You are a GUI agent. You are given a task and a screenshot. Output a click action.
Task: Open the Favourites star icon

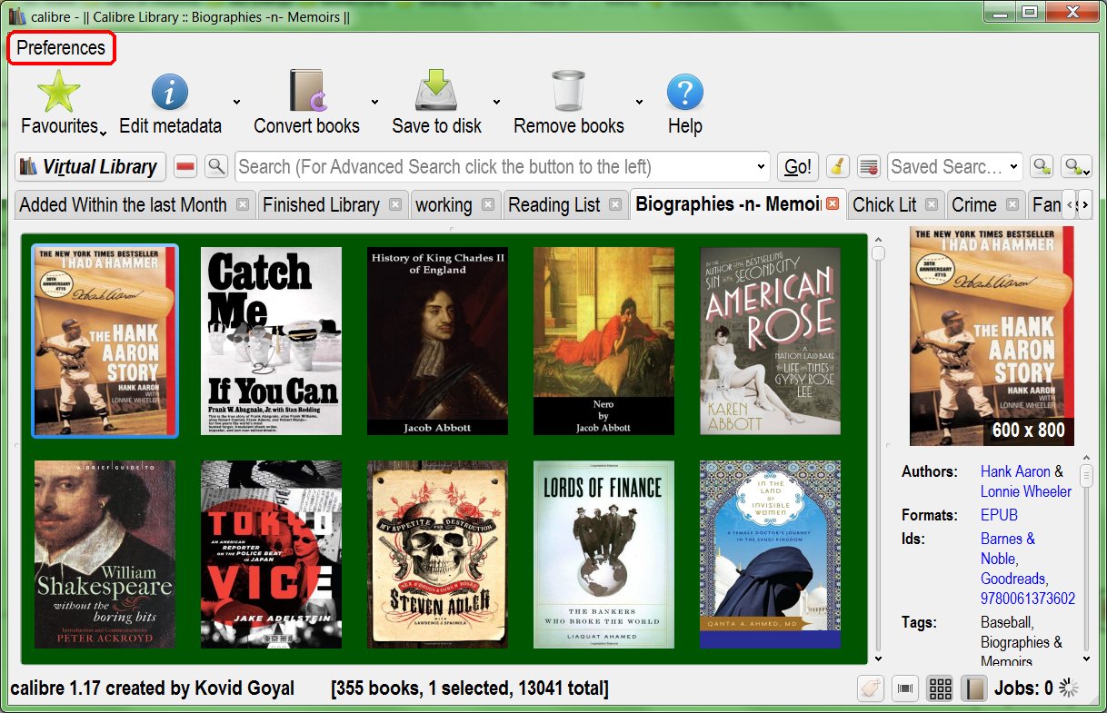(59, 93)
